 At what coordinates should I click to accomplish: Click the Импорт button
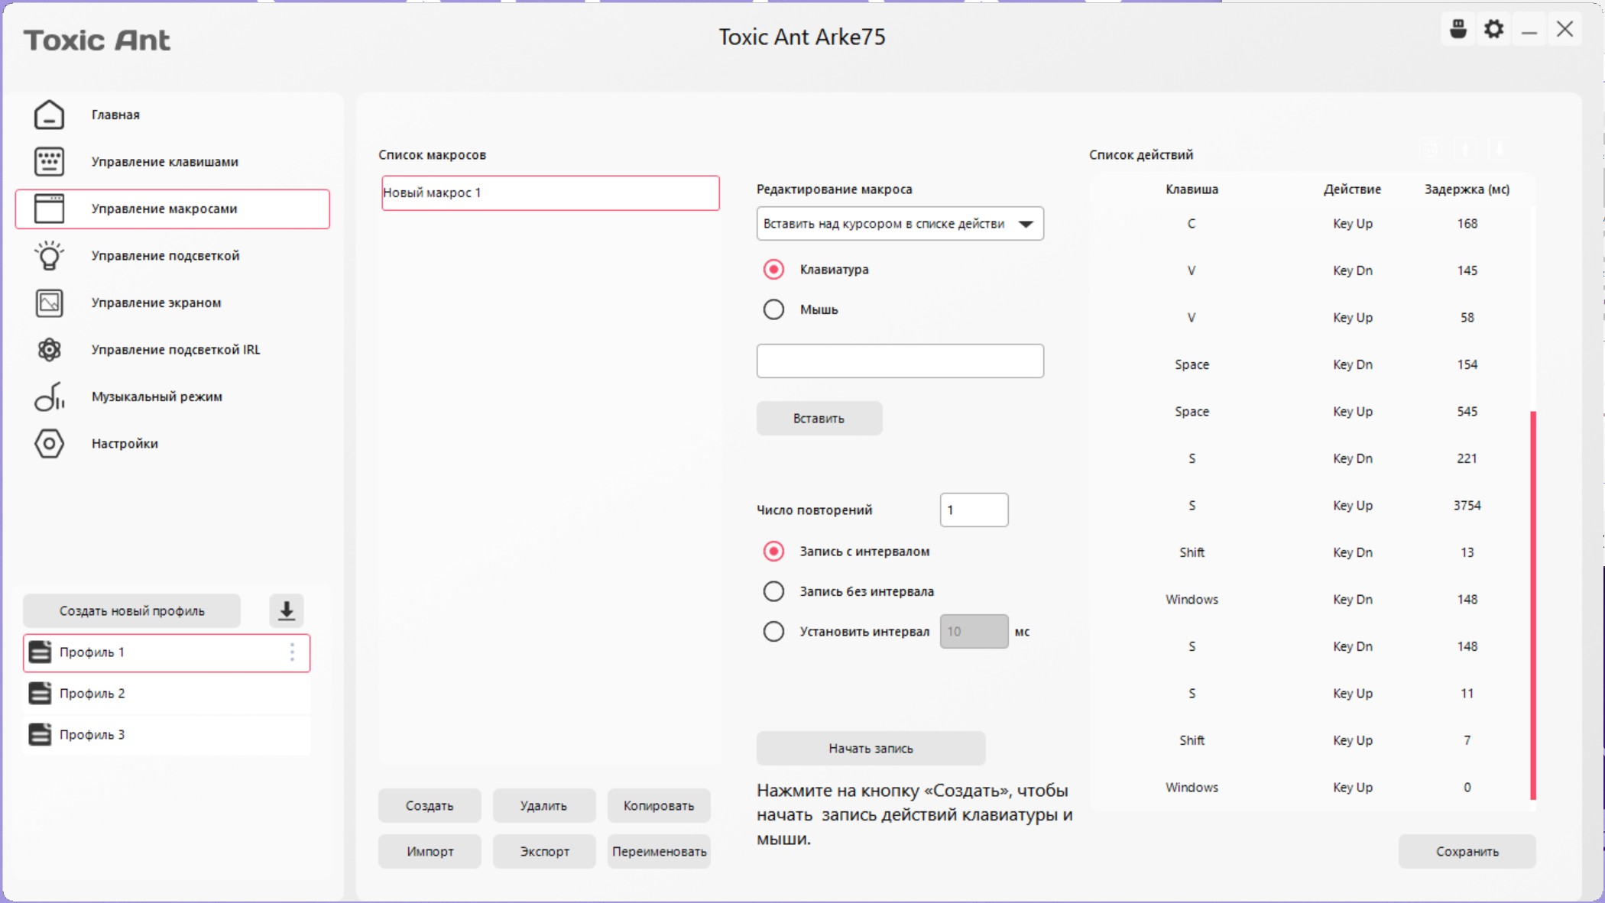click(430, 852)
